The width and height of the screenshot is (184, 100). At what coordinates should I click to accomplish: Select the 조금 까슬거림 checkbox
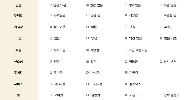point(126,50)
